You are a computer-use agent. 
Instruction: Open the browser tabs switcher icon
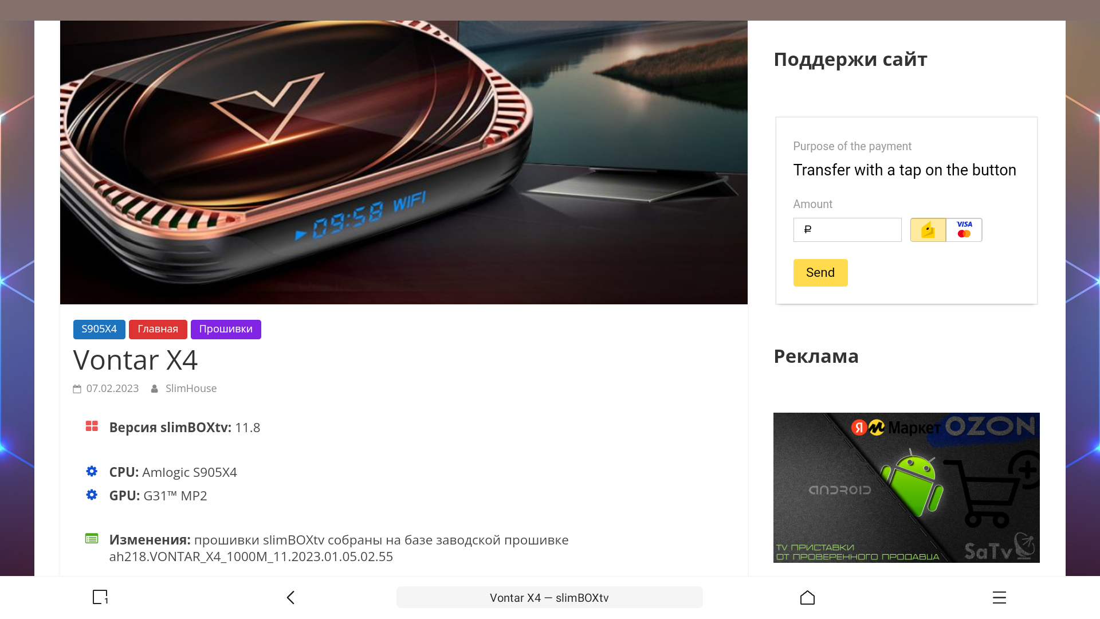(x=100, y=597)
